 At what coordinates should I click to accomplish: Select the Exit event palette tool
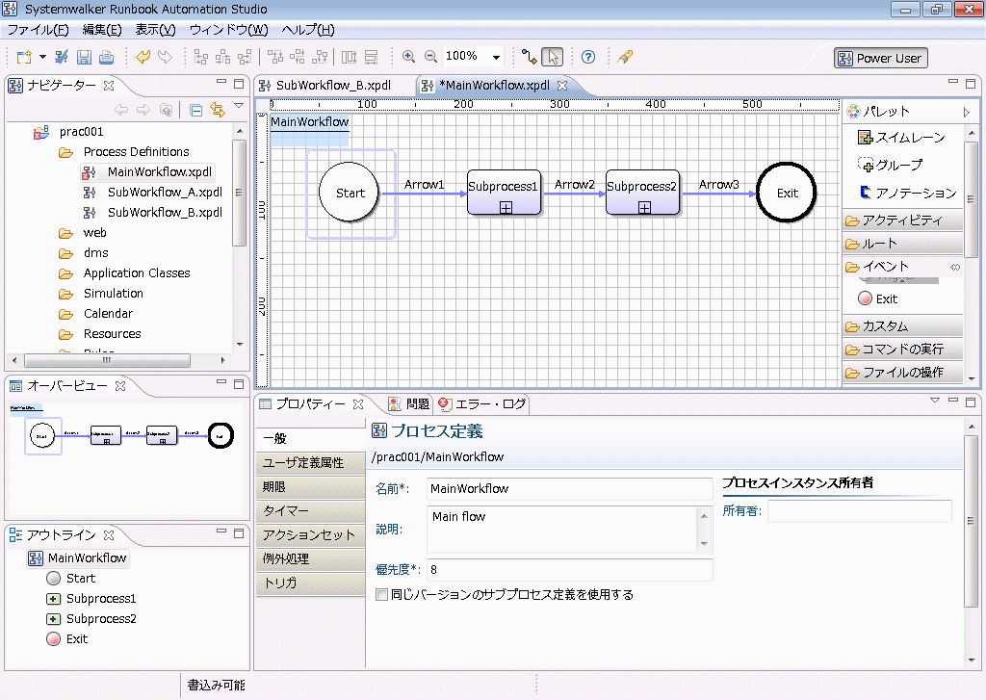coord(878,298)
